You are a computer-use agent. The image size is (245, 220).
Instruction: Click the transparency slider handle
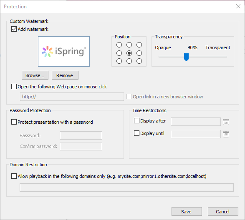tap(186, 57)
